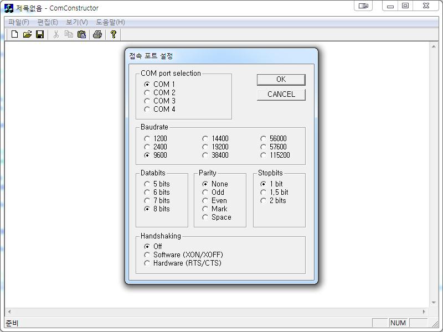443x332 pixels.
Task: Open the 파일(F) menu
Action: [x=19, y=22]
